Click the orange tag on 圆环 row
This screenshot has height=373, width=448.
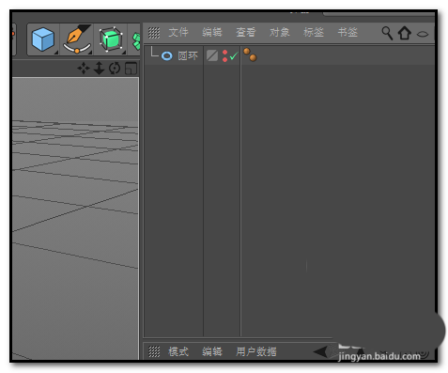pyautogui.click(x=250, y=54)
